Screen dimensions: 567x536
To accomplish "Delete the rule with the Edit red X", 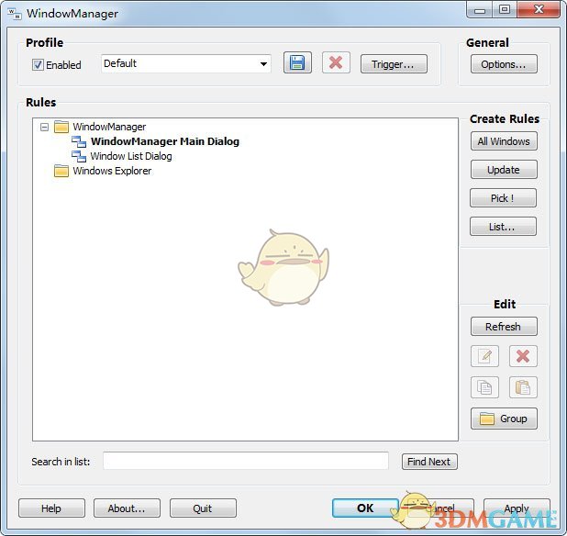I will tap(523, 356).
